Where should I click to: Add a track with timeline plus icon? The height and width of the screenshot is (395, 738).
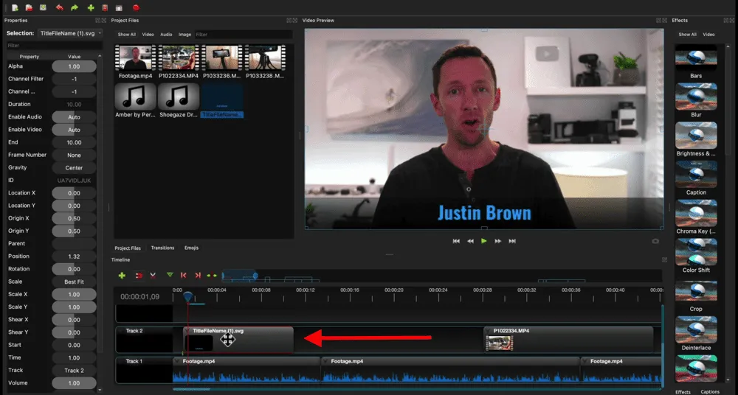click(x=122, y=276)
